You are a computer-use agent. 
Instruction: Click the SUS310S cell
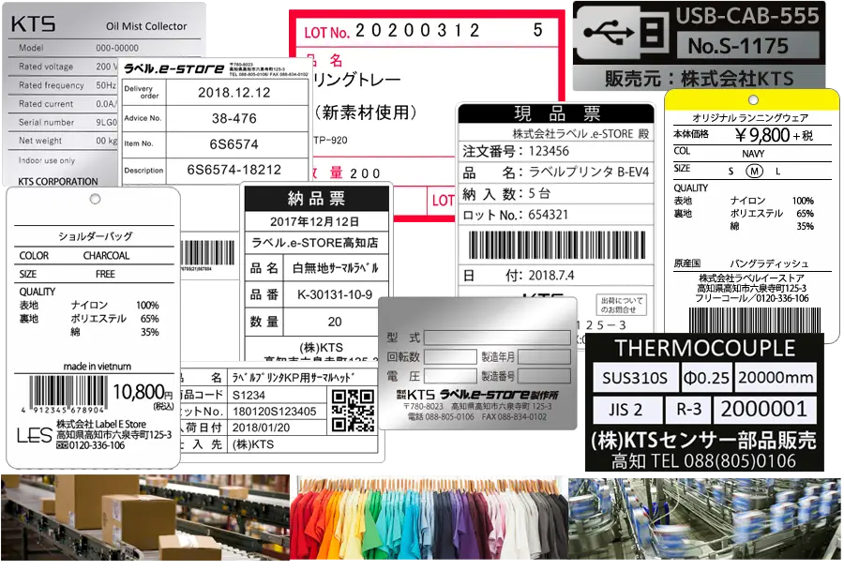tap(635, 378)
